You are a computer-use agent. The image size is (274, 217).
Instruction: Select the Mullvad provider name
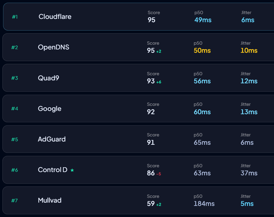[50, 201]
